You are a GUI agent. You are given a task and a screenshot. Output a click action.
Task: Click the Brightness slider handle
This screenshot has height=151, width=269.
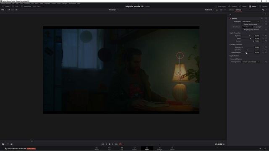[x=250, y=36]
